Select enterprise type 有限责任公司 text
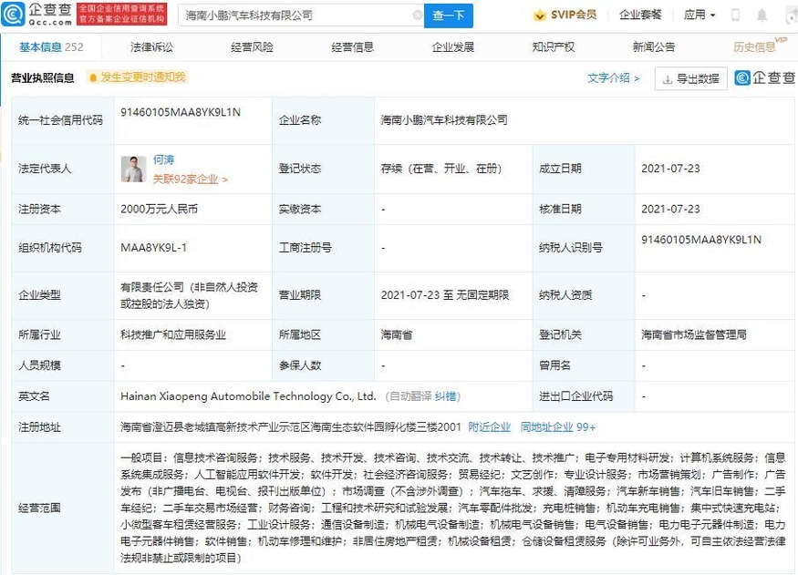This screenshot has height=575, width=798. (190, 295)
